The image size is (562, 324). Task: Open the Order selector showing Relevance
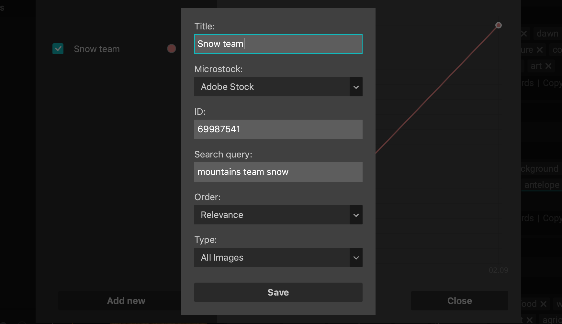point(278,215)
